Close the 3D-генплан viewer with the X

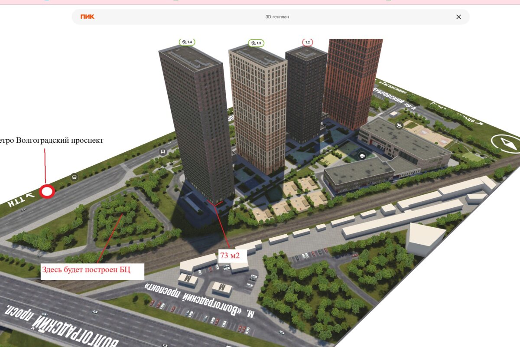pyautogui.click(x=458, y=17)
